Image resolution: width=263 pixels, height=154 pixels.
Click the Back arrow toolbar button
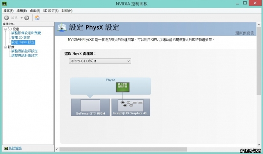coord(7,18)
